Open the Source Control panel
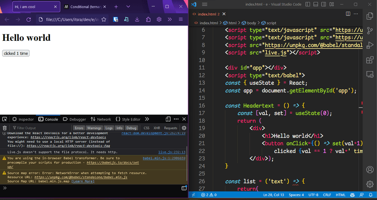Viewport: 377px width, 200px height. point(369,30)
